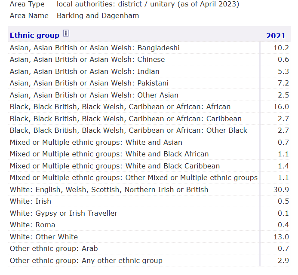Select the Chinese value 0.6
This screenshot has height=275, width=298.
(x=283, y=60)
